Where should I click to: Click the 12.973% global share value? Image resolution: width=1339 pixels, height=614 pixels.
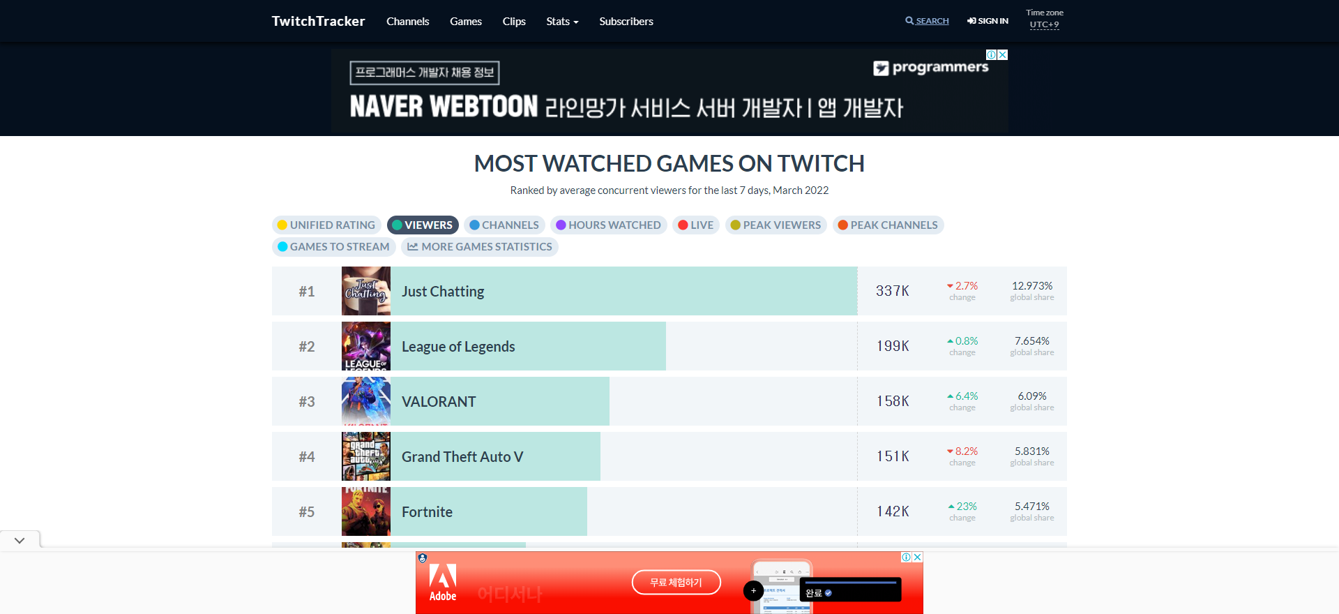tap(1032, 286)
